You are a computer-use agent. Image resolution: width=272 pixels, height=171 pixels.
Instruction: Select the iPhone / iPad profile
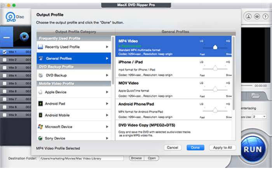coord(173,68)
